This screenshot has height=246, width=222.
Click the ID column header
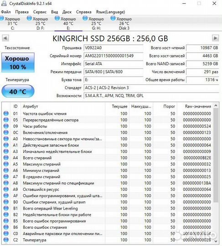(15, 106)
